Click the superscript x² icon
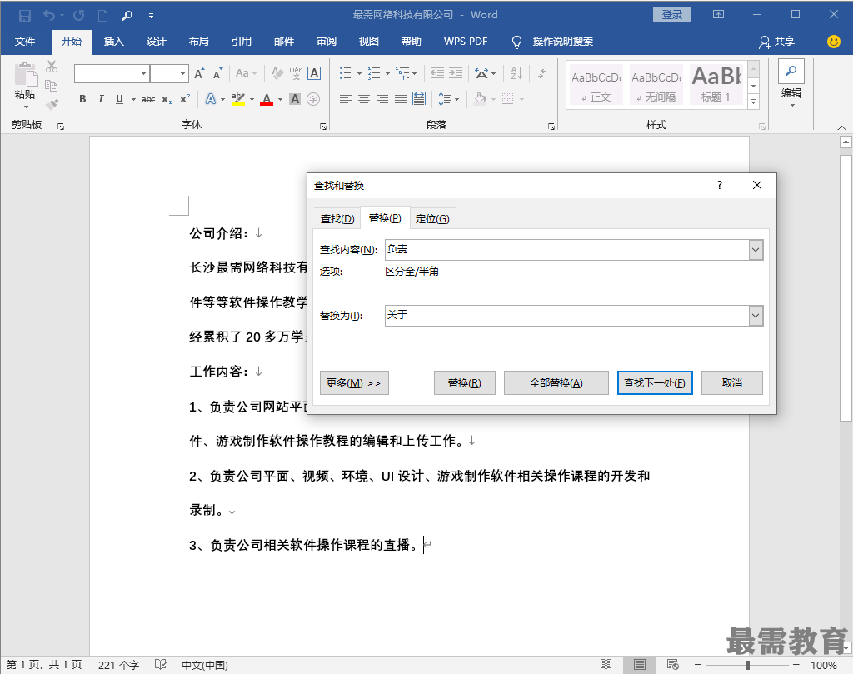The image size is (853, 674). click(185, 99)
